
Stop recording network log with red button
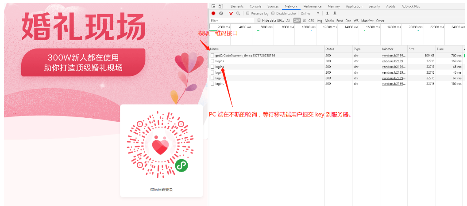tap(213, 13)
